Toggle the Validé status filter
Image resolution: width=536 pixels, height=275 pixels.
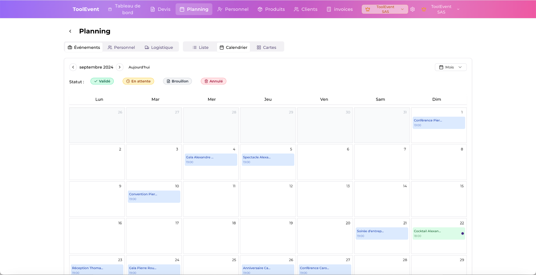tap(102, 81)
